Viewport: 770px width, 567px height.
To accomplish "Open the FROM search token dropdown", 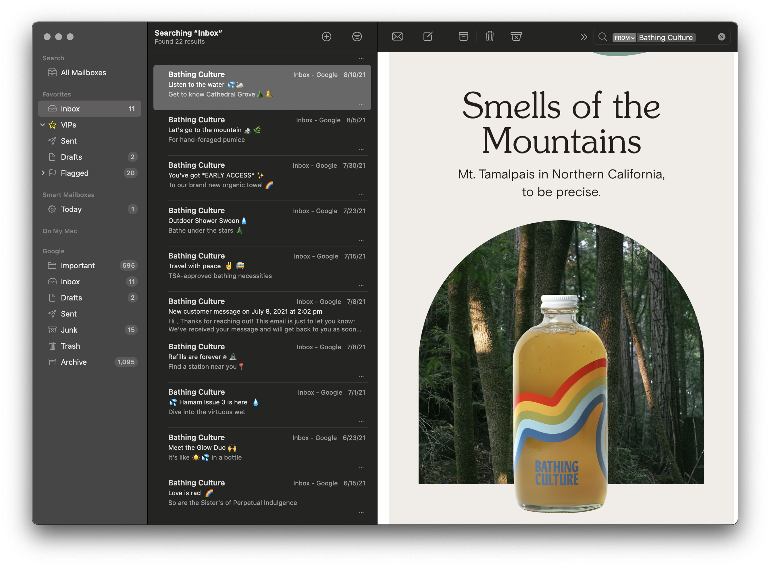I will tap(624, 38).
